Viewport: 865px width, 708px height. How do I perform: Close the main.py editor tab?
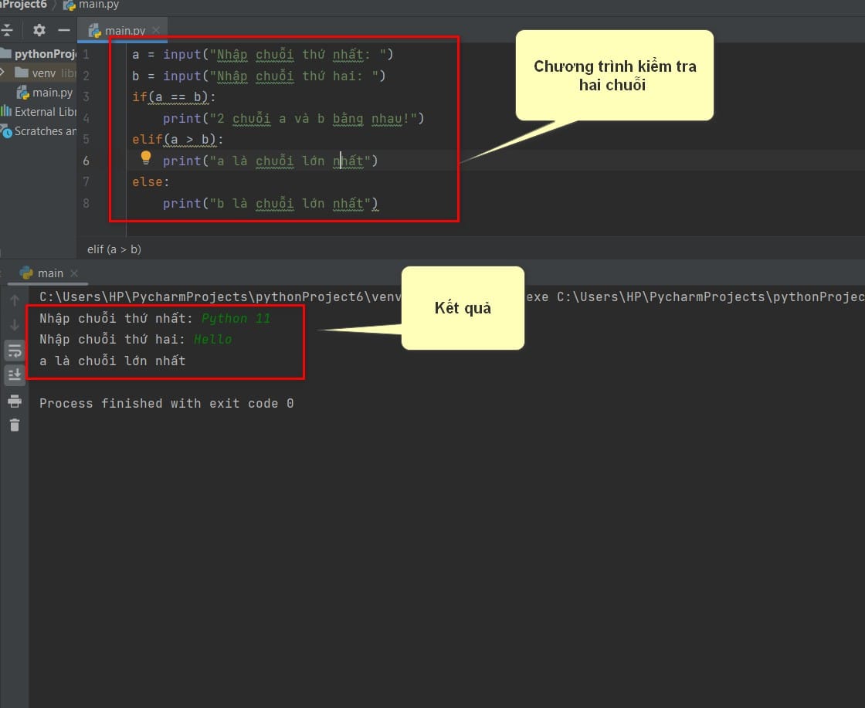click(156, 31)
